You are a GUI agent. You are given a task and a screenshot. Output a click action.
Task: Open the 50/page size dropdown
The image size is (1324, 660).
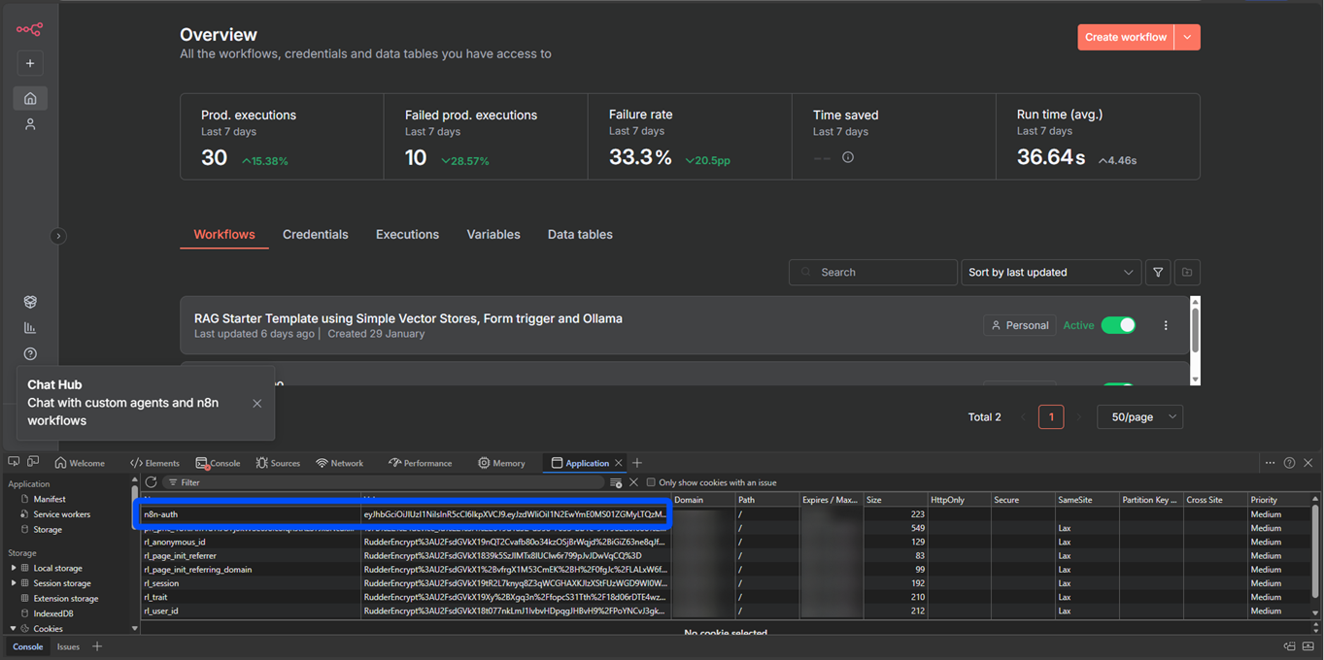coord(1140,417)
